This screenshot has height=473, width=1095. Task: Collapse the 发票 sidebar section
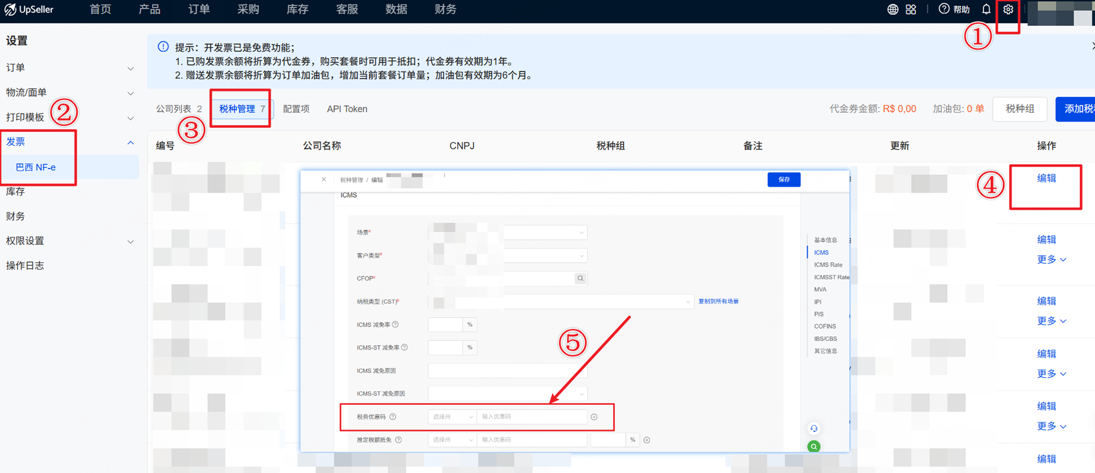pos(130,143)
